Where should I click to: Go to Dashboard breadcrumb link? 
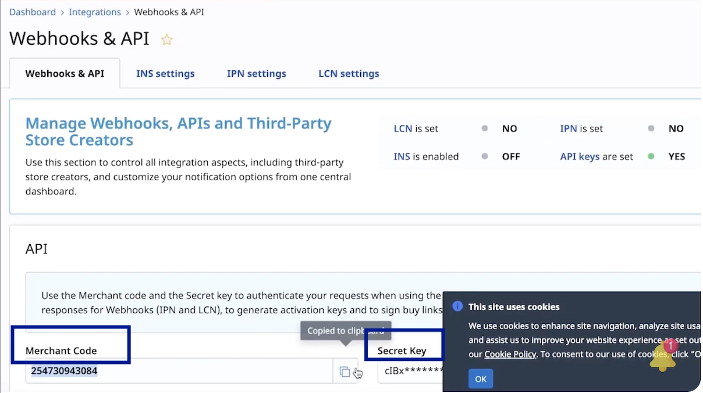coord(33,12)
